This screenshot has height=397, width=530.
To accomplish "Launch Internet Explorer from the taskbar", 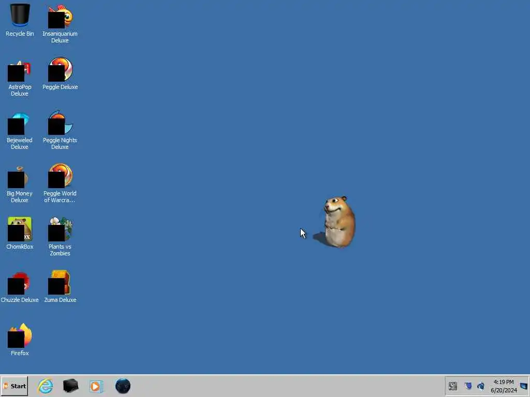I will [x=46, y=386].
